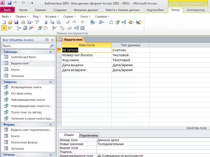Click the Save icon in the Quick Access Toolbar
Screen dimensions: 210x157
(x=9, y=3)
